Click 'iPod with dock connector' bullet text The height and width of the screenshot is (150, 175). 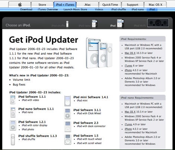pos(91,126)
